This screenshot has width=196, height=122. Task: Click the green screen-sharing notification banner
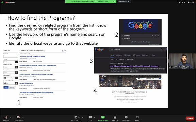(x=91, y=1)
